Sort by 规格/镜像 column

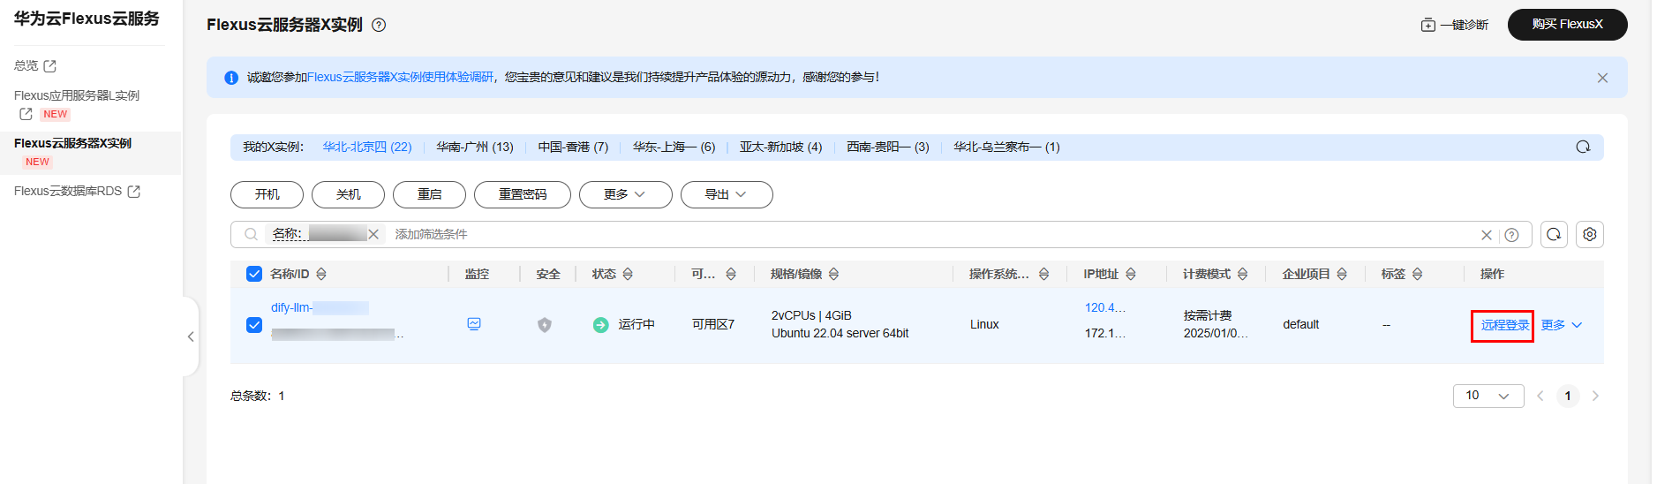(x=833, y=274)
